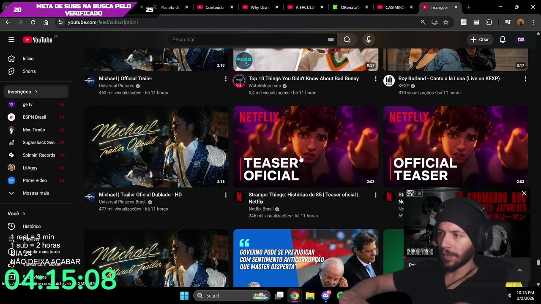Open File Explorer from the taskbar
Screen dimensions: 541x304
point(310,296)
